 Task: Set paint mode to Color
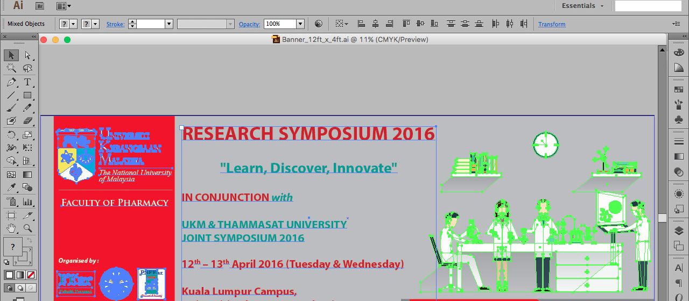[9, 275]
